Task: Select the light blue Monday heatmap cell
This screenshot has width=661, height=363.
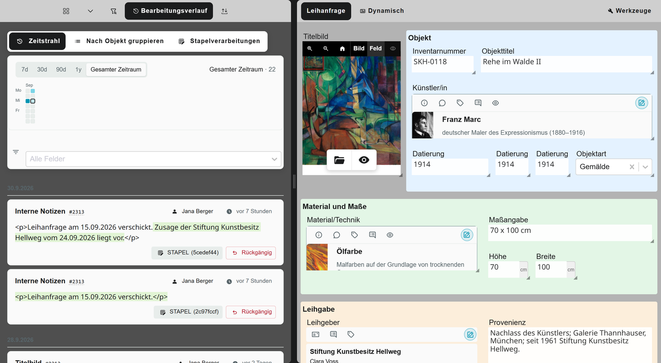Action: (33, 91)
